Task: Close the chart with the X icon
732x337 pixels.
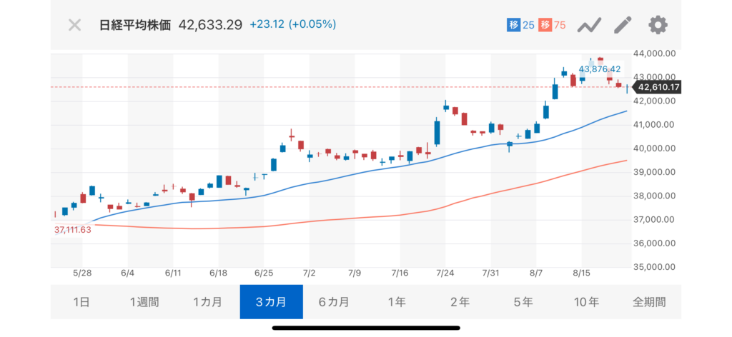Action: point(74,25)
